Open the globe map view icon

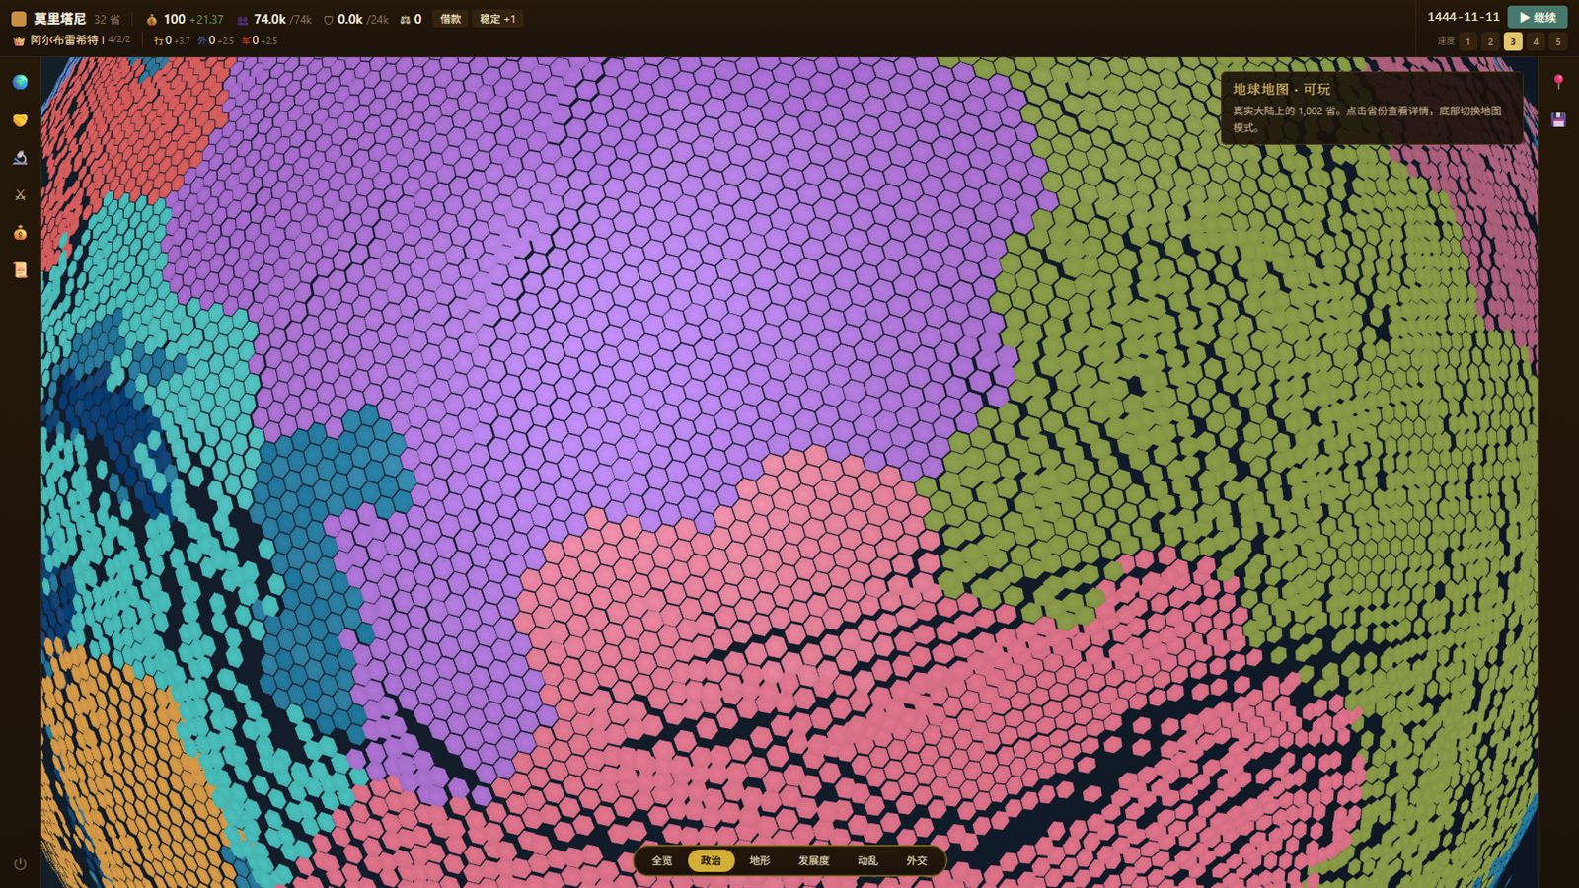tap(20, 82)
